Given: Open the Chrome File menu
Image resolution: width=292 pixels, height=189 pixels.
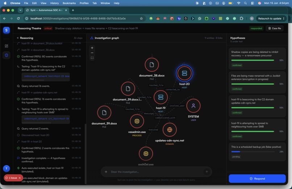Looking at the screenshot, I should (x=26, y=3).
